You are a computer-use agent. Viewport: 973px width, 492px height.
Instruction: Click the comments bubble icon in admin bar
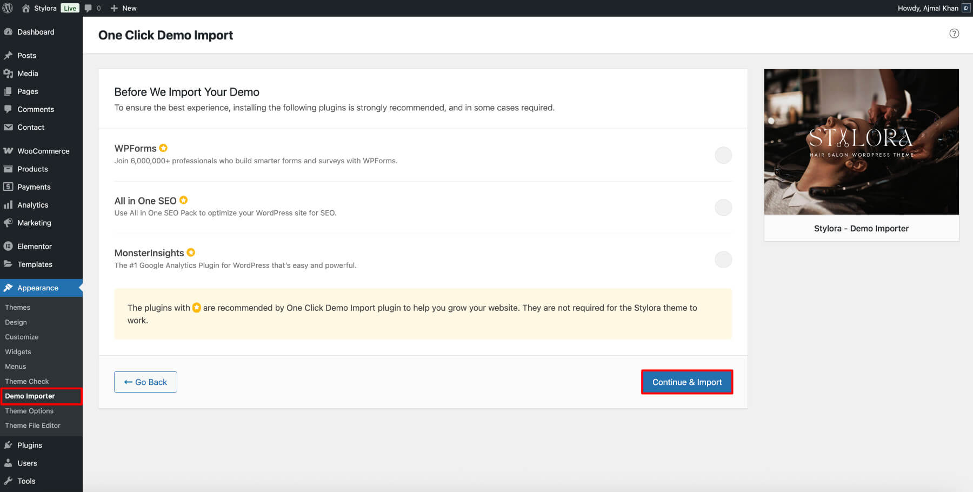pyautogui.click(x=88, y=8)
